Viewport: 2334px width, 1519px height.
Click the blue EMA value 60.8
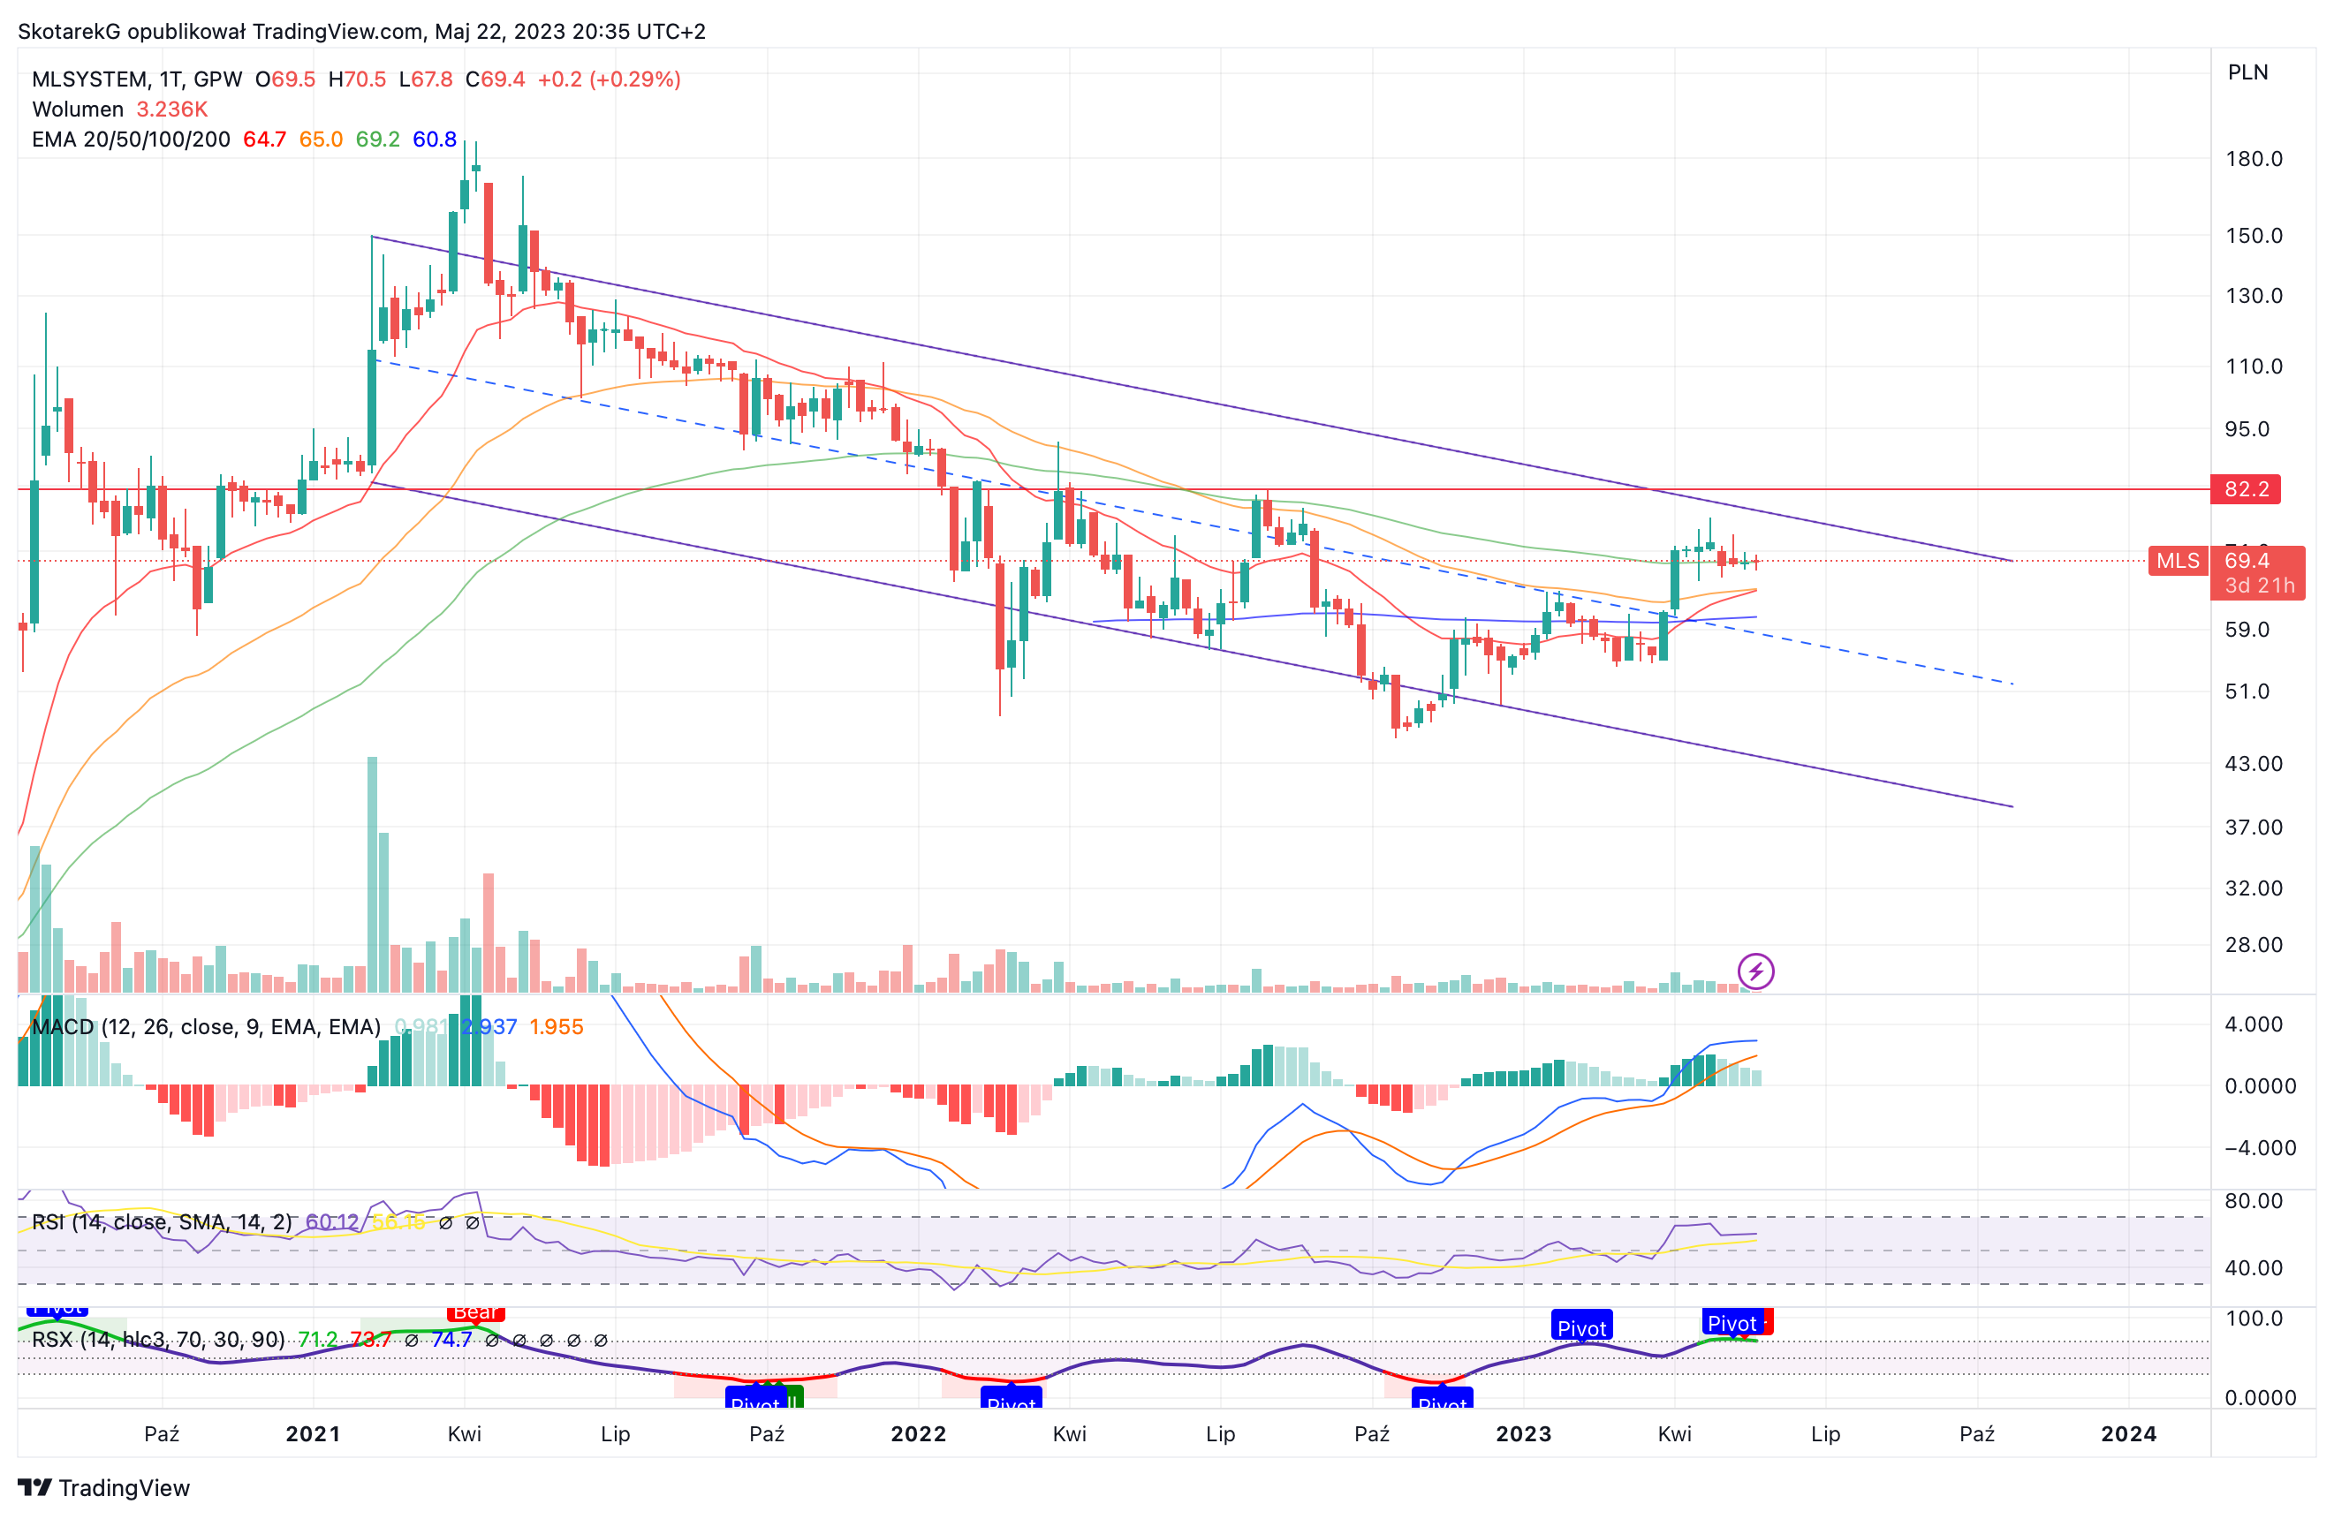pyautogui.click(x=435, y=140)
